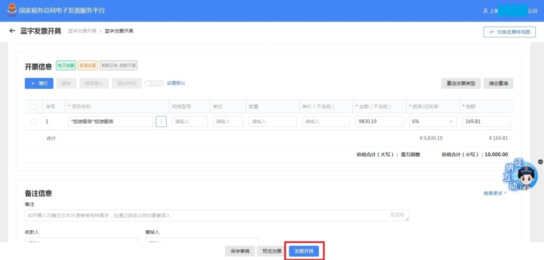
Task: Click 切换至票样视图 view switcher
Action: (x=509, y=32)
